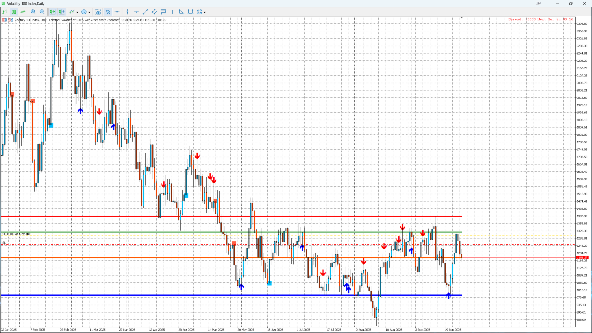Screen dimensions: 592x333
Task: Add a text label with T tool
Action: (173, 12)
